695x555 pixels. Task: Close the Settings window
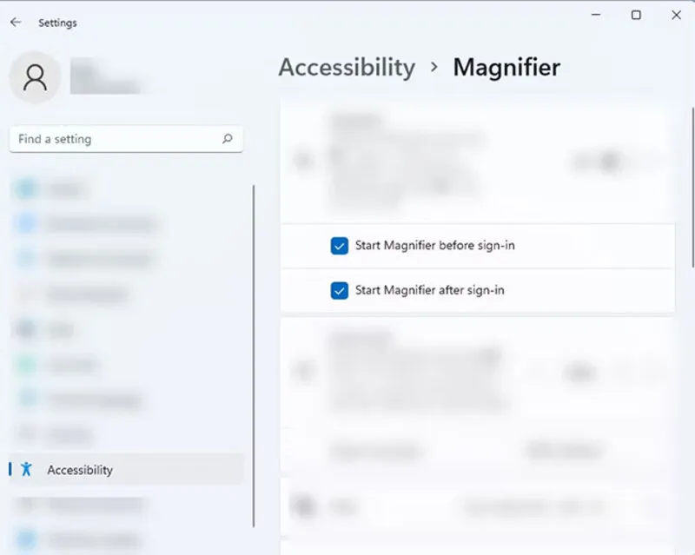pos(676,16)
